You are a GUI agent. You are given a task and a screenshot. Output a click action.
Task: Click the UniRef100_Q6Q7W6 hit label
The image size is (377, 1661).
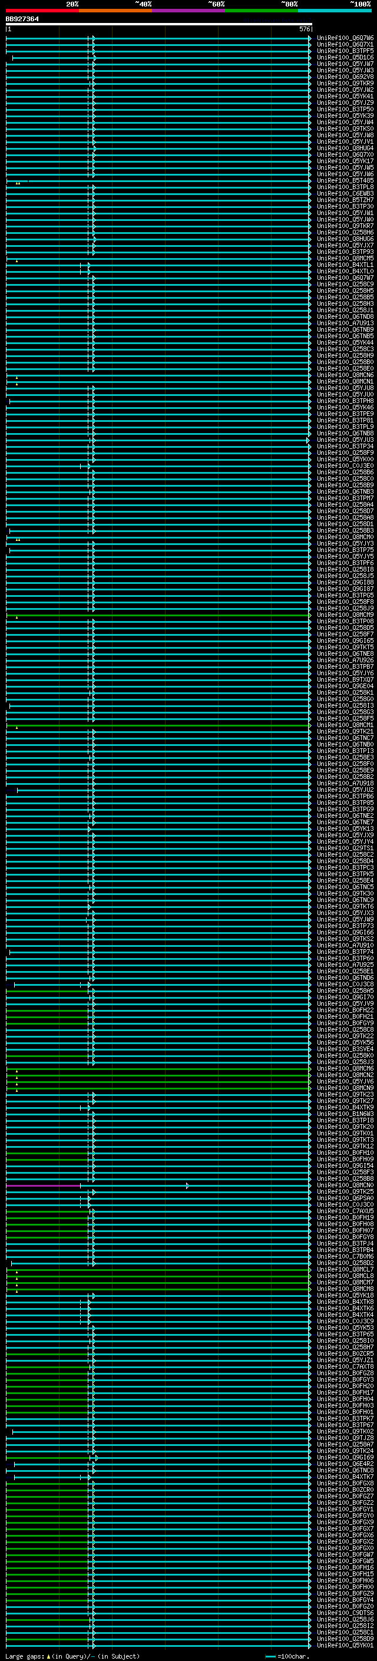[345, 38]
